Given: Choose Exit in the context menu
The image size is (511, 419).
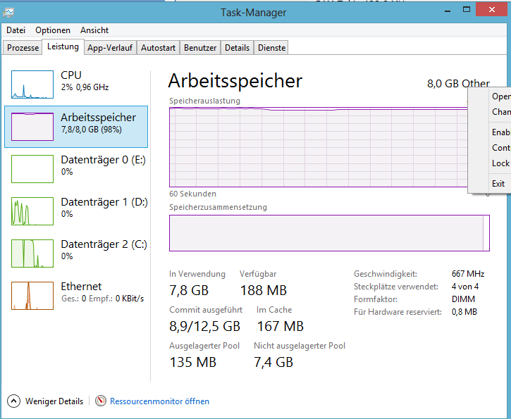Looking at the screenshot, I should (x=499, y=184).
